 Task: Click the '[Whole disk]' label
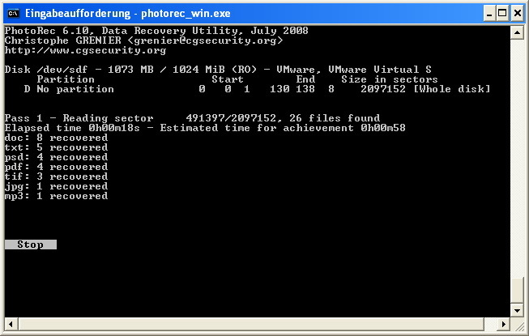(x=452, y=89)
